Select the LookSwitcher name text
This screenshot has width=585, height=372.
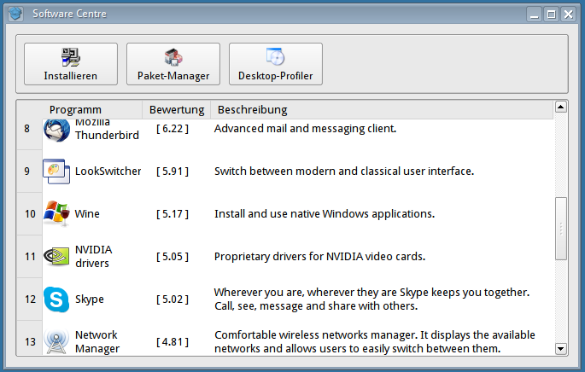coord(108,171)
